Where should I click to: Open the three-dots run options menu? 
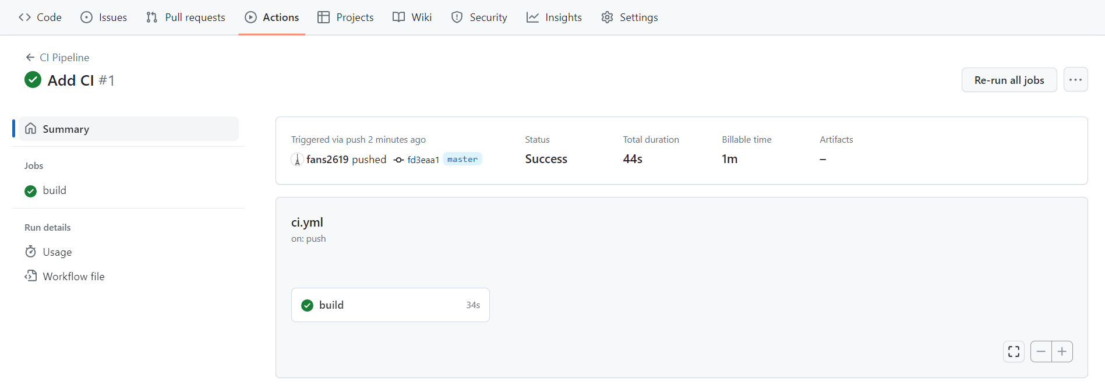[1075, 80]
